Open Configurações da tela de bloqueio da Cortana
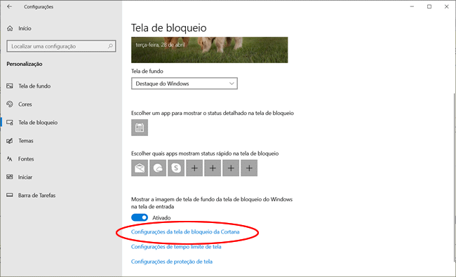The height and width of the screenshot is (277, 456). click(185, 231)
